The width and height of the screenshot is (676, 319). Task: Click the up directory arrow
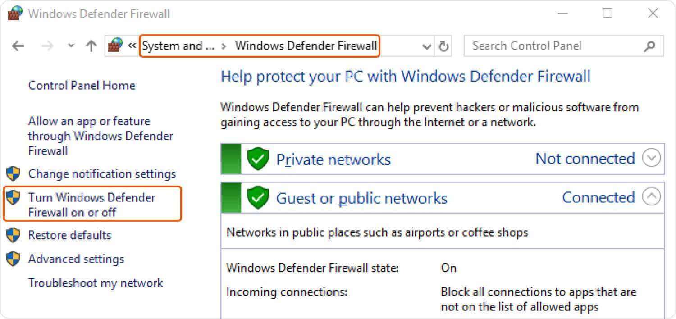(x=91, y=46)
